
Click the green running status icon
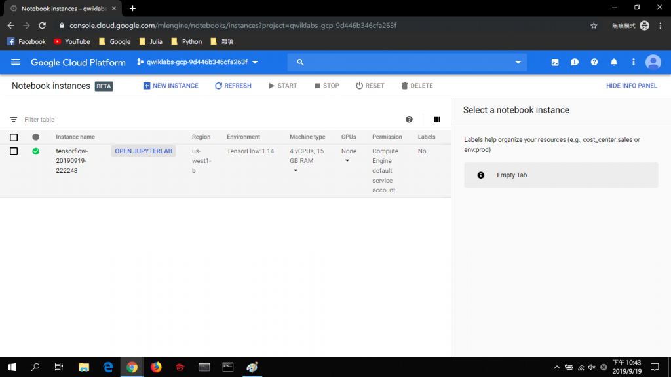tap(36, 151)
